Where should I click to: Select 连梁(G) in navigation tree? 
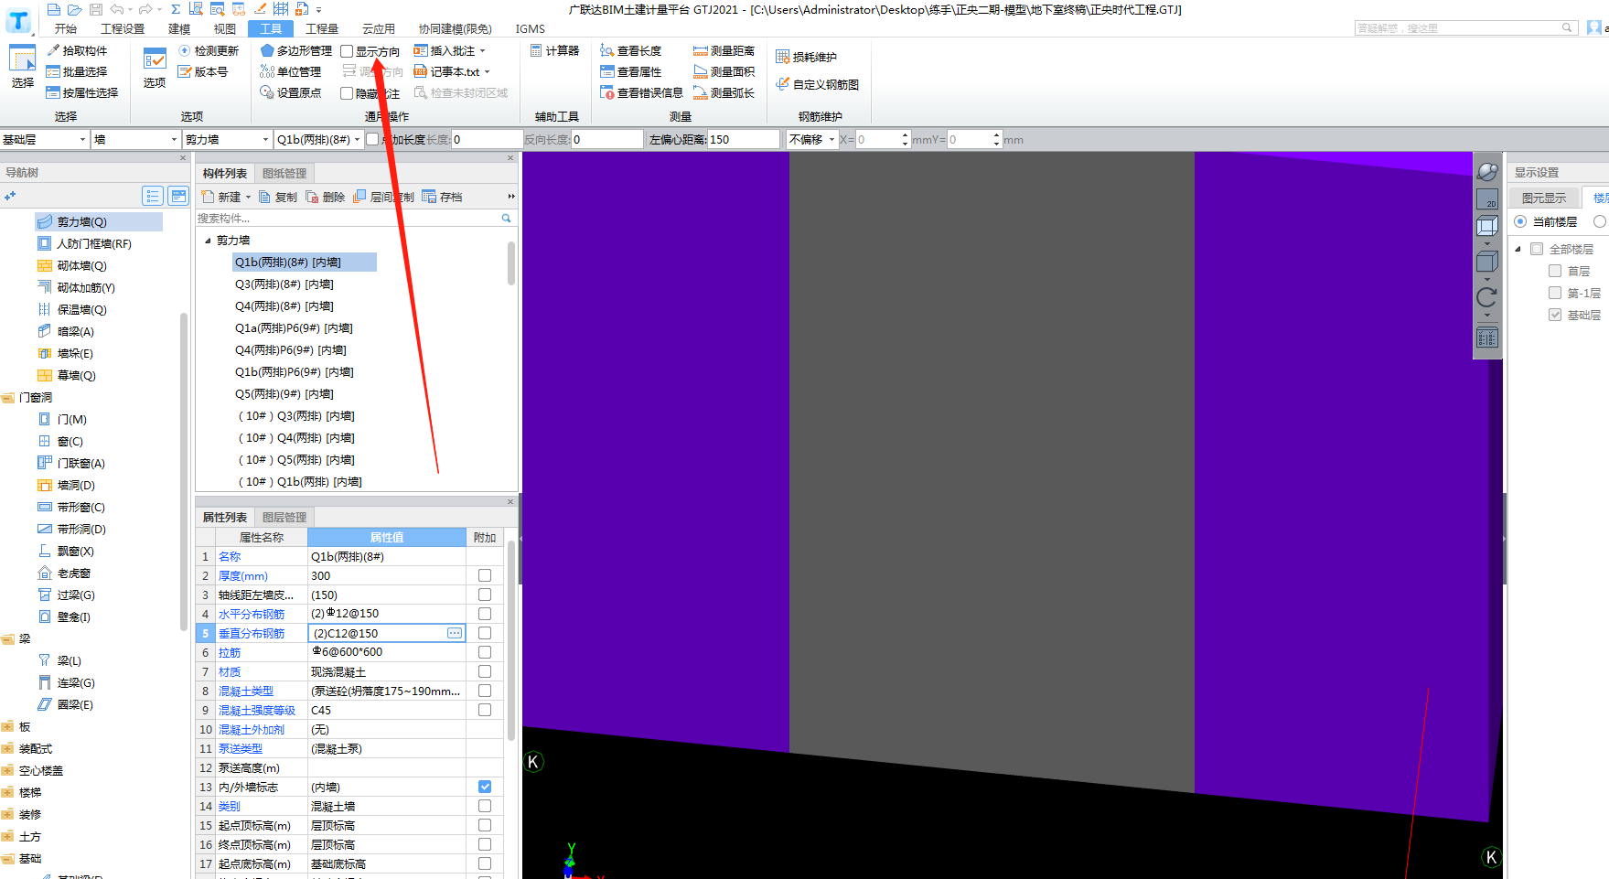point(66,682)
